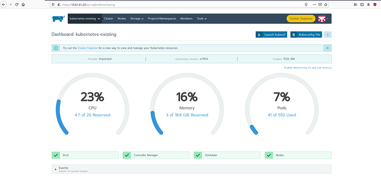Viewport: 381px width, 181px height.
Task: Open the kubernetes-existing cluster dropdown
Action: click(x=85, y=19)
